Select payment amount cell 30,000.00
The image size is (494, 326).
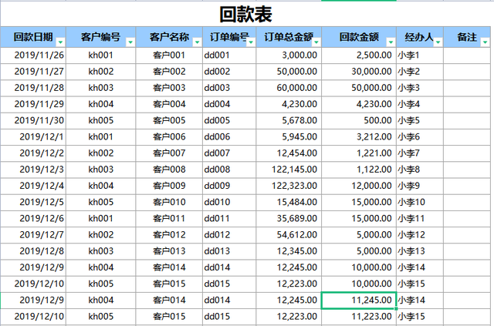coord(359,72)
